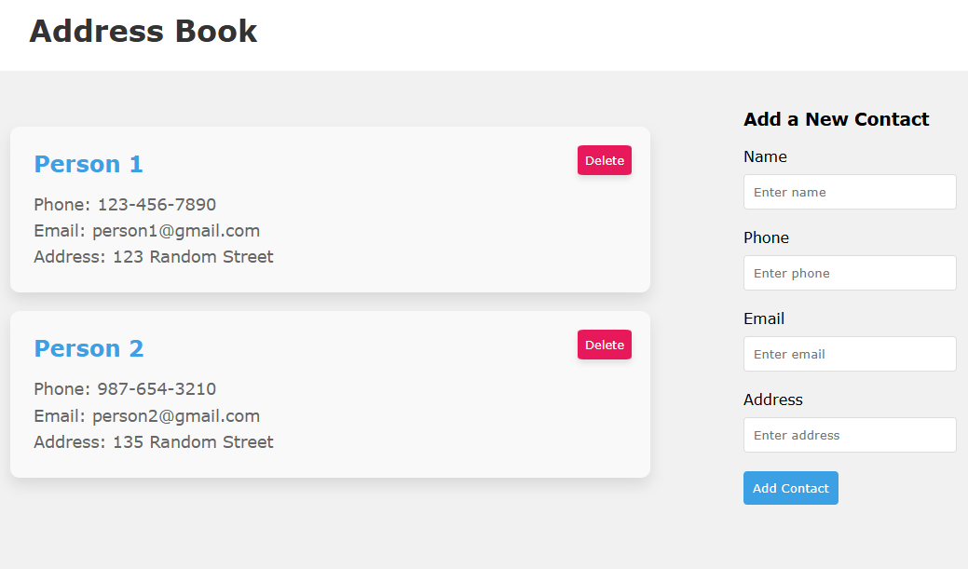Focus the Enter name input field
Image resolution: width=968 pixels, height=569 pixels.
click(849, 192)
